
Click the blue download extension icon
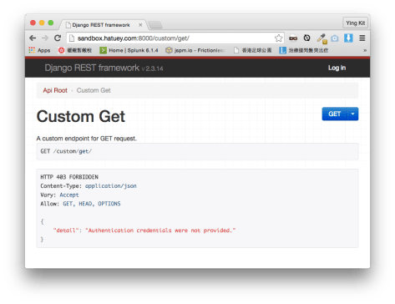[x=348, y=38]
